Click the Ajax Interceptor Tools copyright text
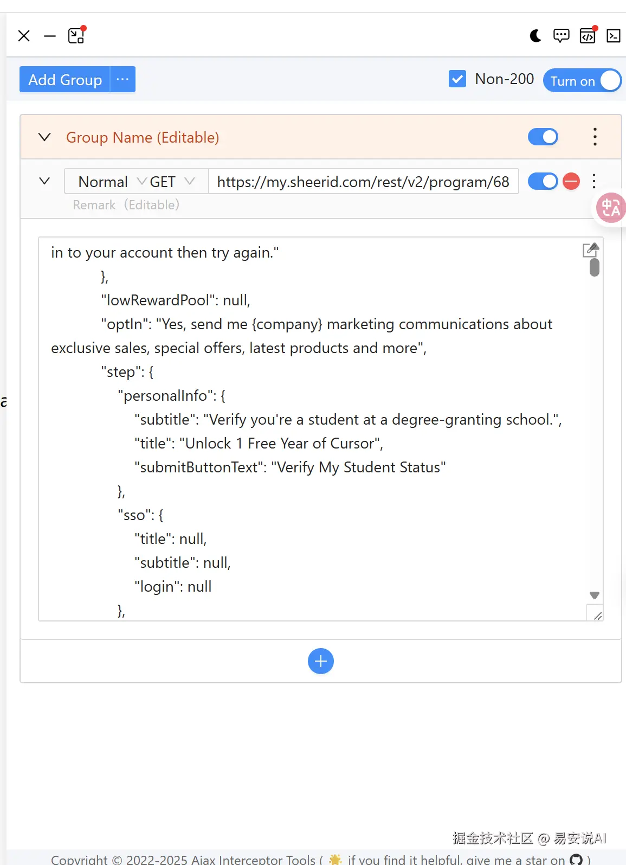Image resolution: width=626 pixels, height=865 pixels. pyautogui.click(x=183, y=860)
